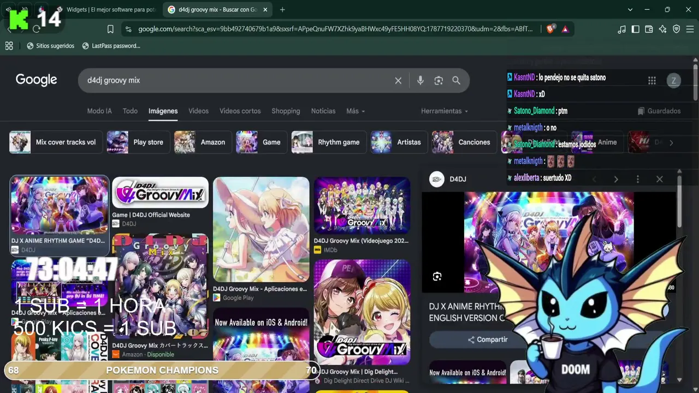The width and height of the screenshot is (699, 393).
Task: Click the Compartir share button
Action: click(488, 340)
